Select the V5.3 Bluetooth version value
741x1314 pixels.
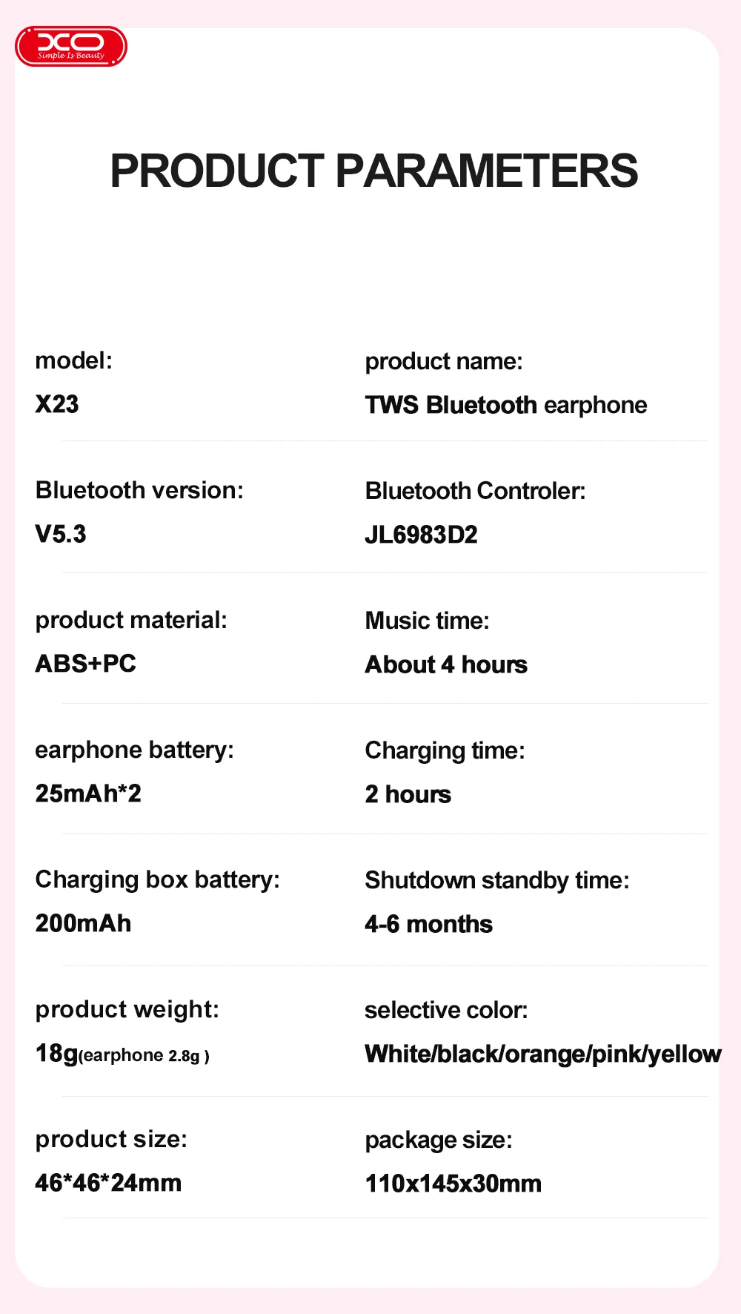[x=61, y=534]
